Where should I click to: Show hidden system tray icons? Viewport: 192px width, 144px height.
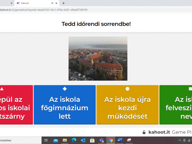pyautogui.click(x=180, y=140)
